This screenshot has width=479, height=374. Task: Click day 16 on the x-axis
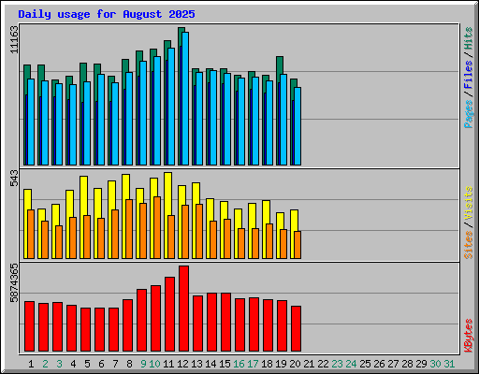(x=239, y=364)
